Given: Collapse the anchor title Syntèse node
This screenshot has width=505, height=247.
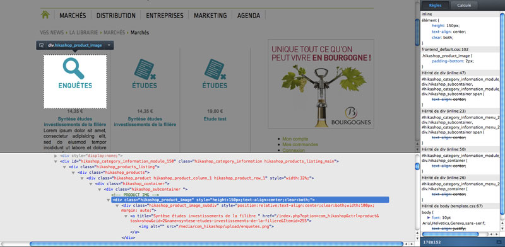Looking at the screenshot, I should tap(126, 216).
